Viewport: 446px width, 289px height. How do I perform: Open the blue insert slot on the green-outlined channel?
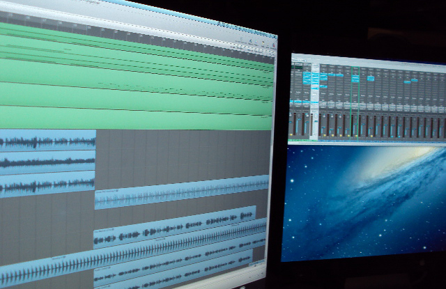coord(355,79)
